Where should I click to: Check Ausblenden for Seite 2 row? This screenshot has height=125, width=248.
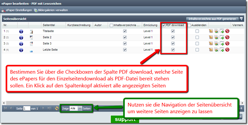197,38
